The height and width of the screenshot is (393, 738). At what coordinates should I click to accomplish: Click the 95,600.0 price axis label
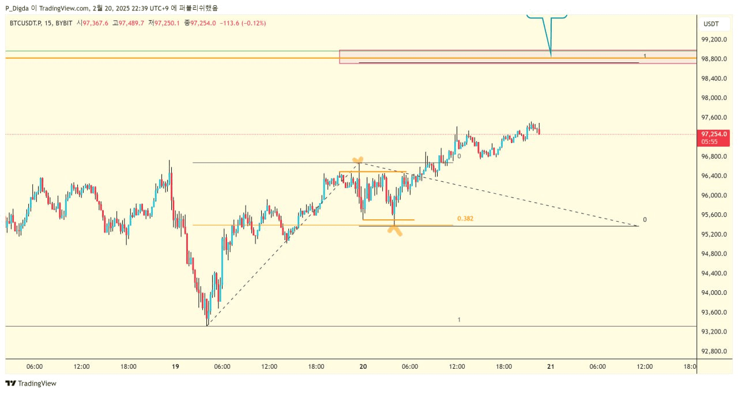tap(713, 215)
